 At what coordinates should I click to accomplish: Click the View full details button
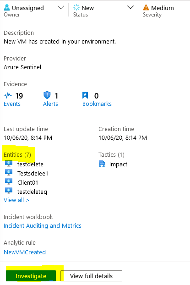tap(92, 276)
